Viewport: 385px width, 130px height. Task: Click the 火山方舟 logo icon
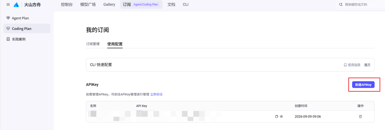pos(16,4)
